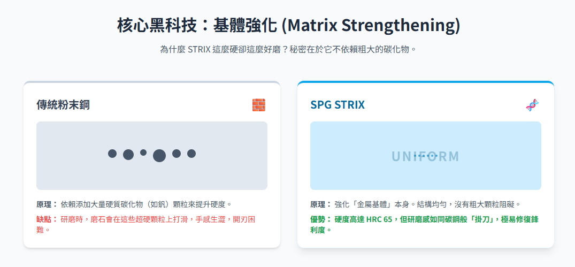Click the subtitle about why STRIX sharpens easily
Image resolution: width=575 pixels, height=267 pixels.
pos(288,49)
